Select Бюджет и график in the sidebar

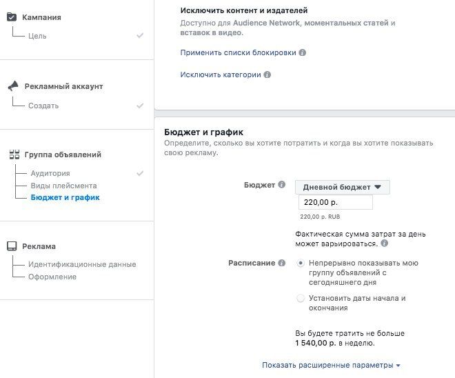coord(65,198)
